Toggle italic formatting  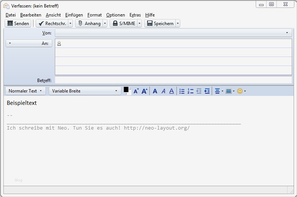[163, 91]
